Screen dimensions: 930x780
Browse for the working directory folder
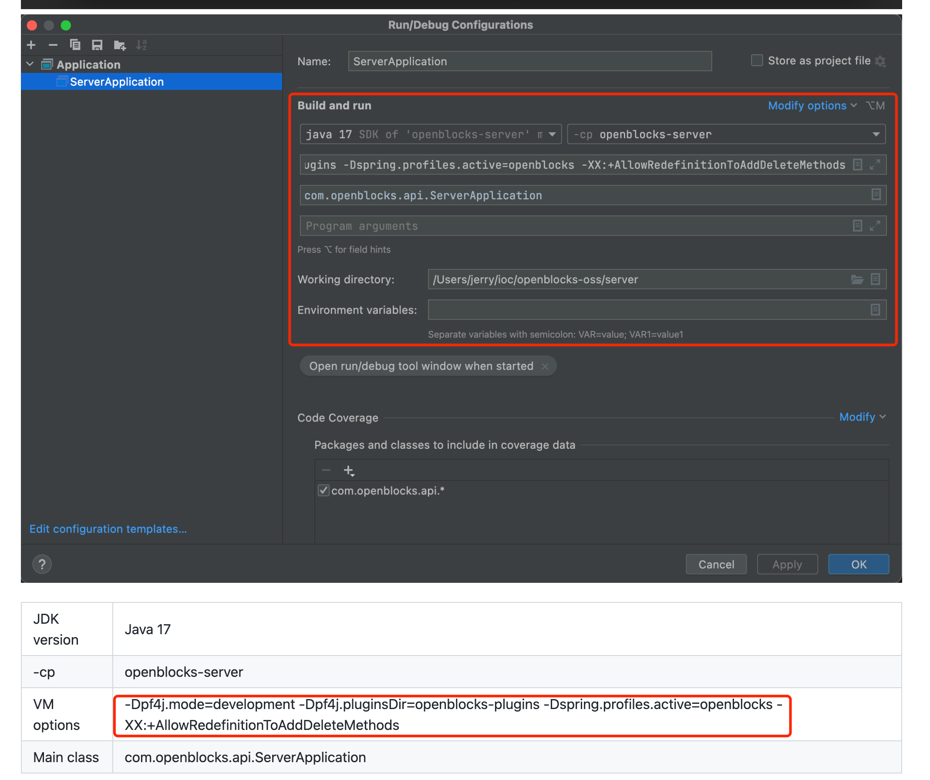click(857, 279)
